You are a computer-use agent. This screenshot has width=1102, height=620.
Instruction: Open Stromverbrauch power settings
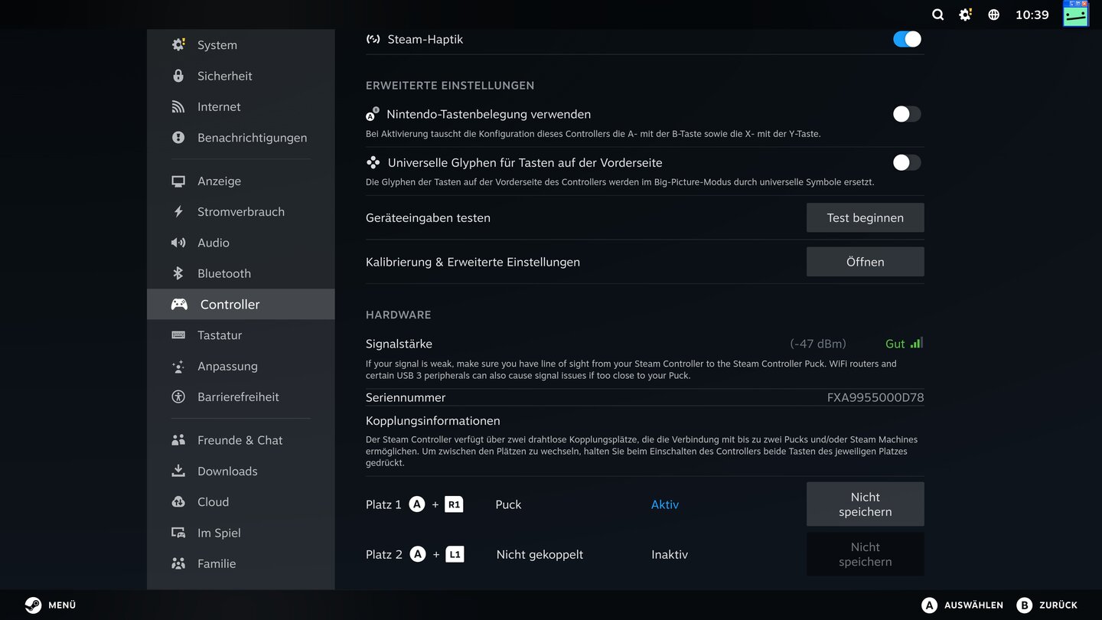[240, 212]
